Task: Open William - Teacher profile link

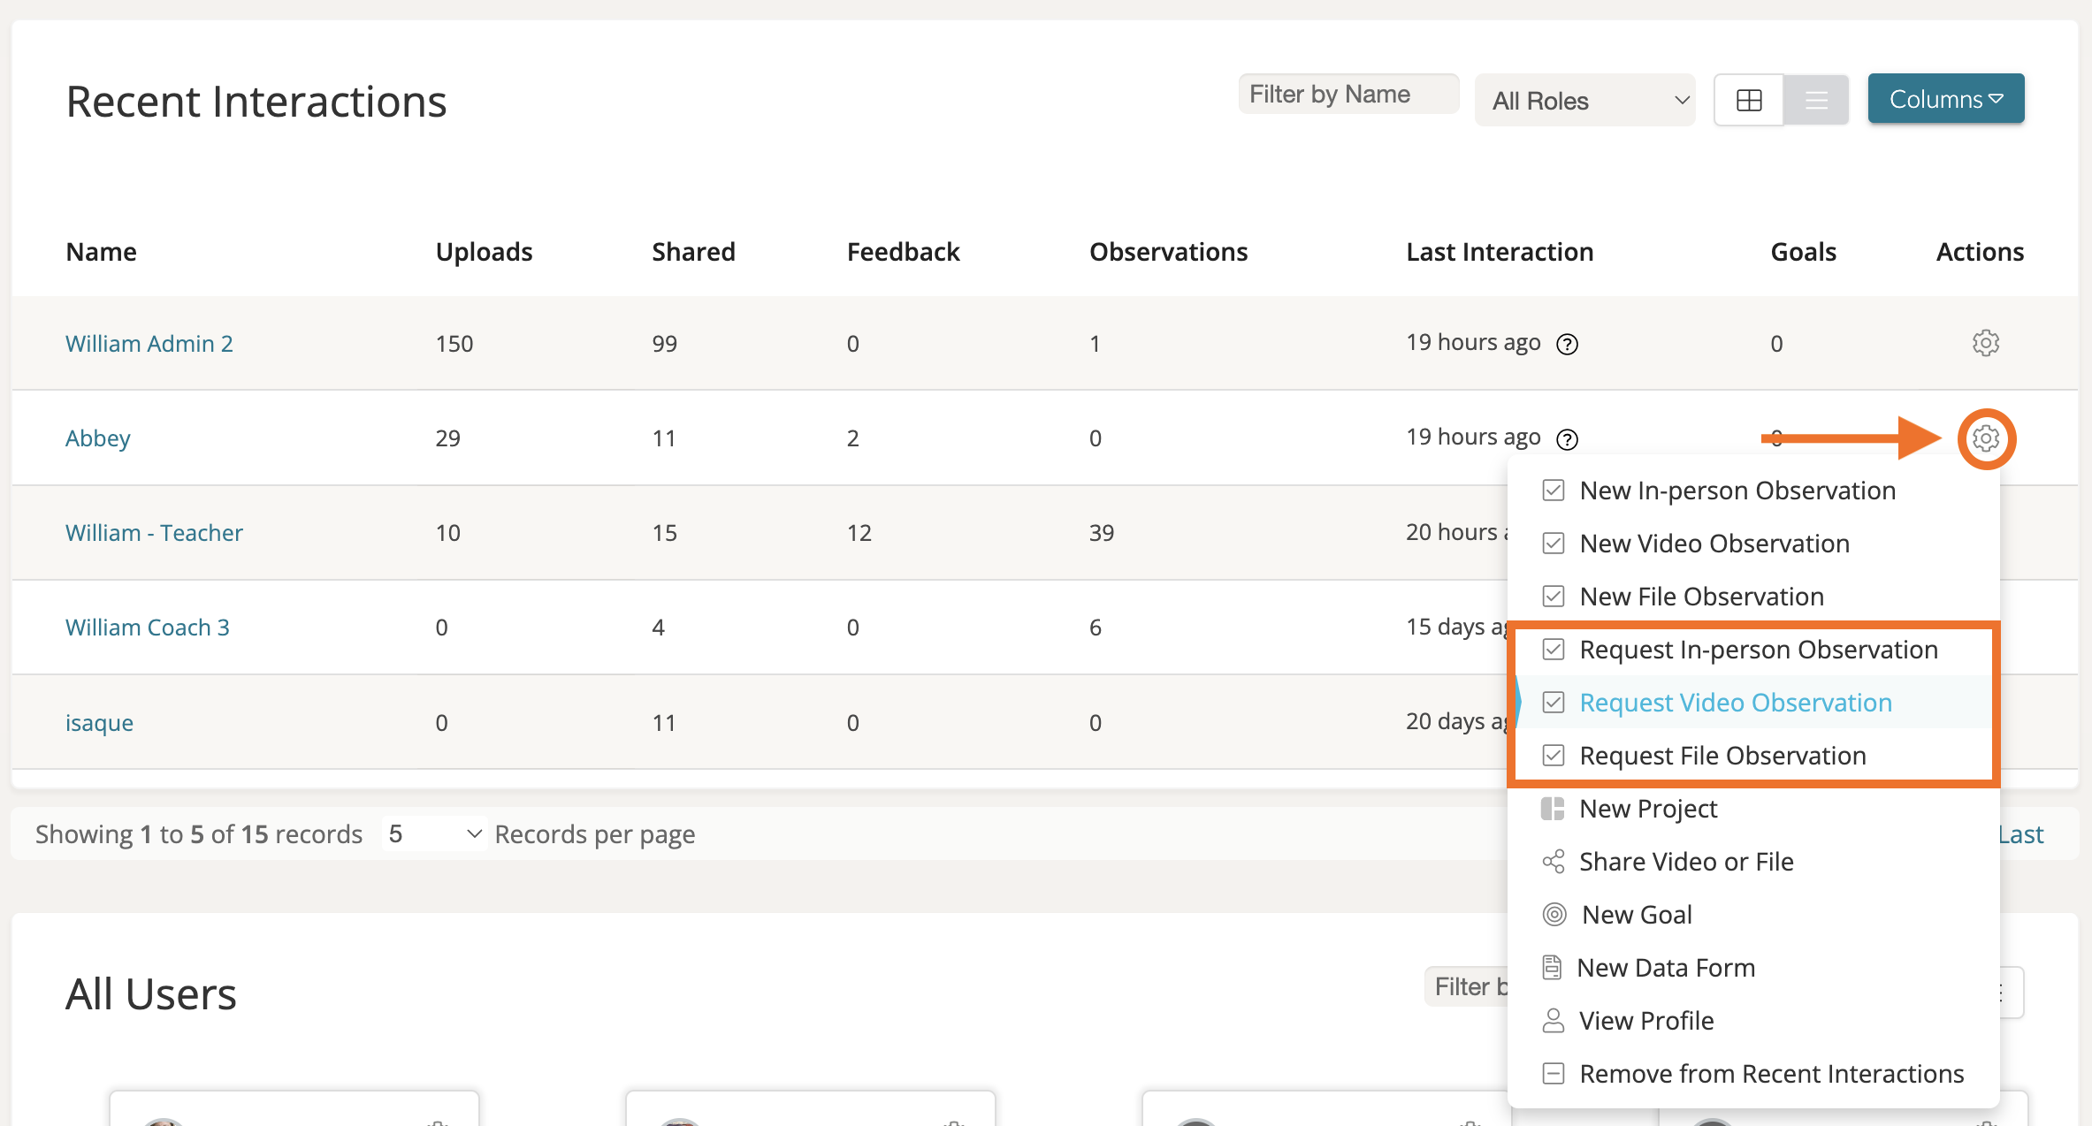Action: point(154,533)
